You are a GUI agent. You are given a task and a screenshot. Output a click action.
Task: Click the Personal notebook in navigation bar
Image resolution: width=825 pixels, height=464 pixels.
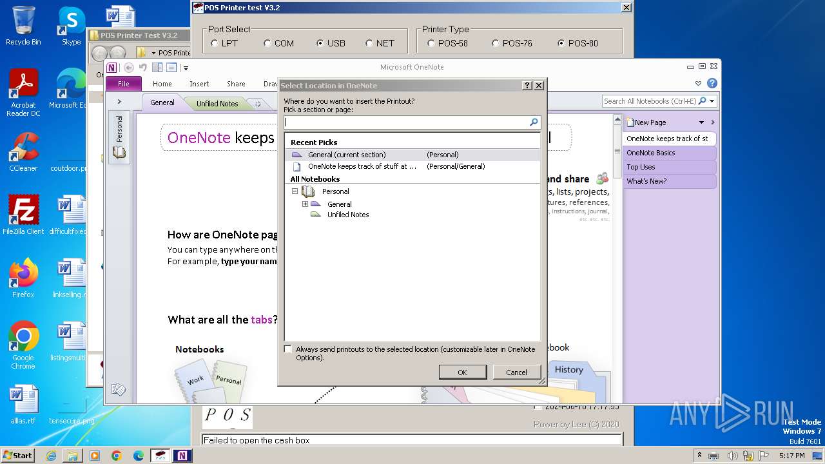pos(119,137)
